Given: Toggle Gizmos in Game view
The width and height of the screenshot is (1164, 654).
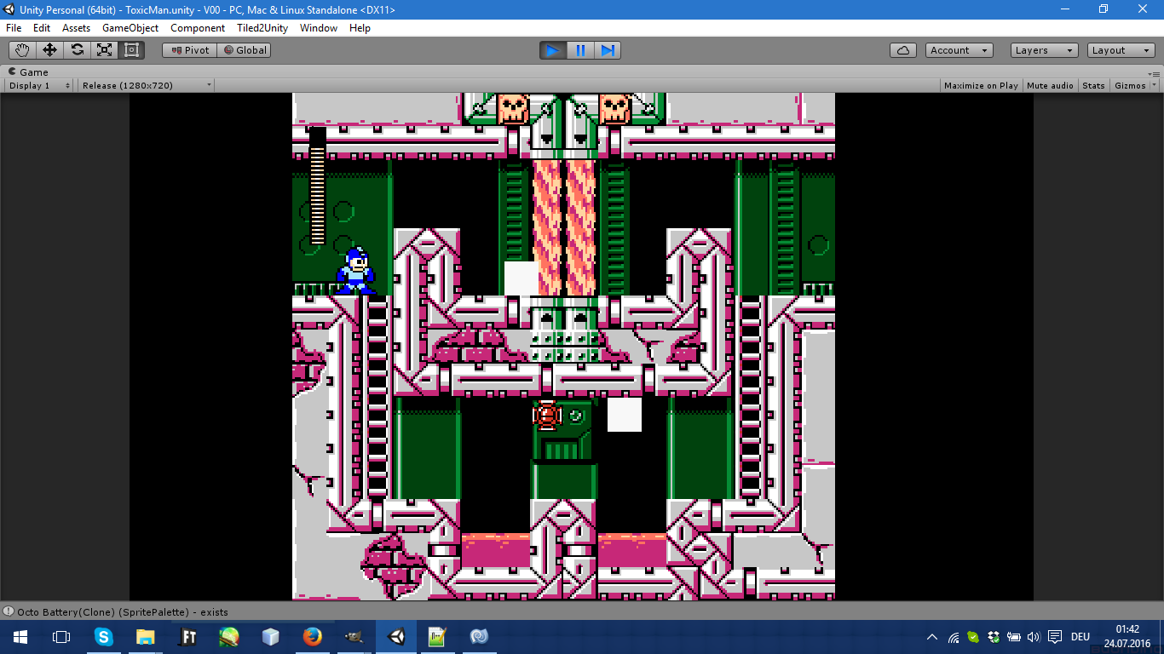Looking at the screenshot, I should (x=1130, y=85).
